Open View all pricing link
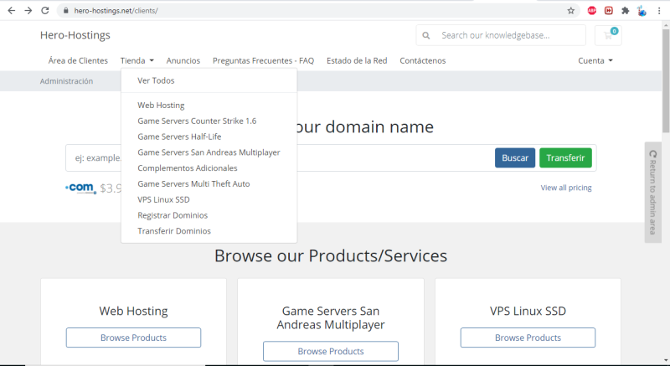The width and height of the screenshot is (670, 366). point(566,188)
